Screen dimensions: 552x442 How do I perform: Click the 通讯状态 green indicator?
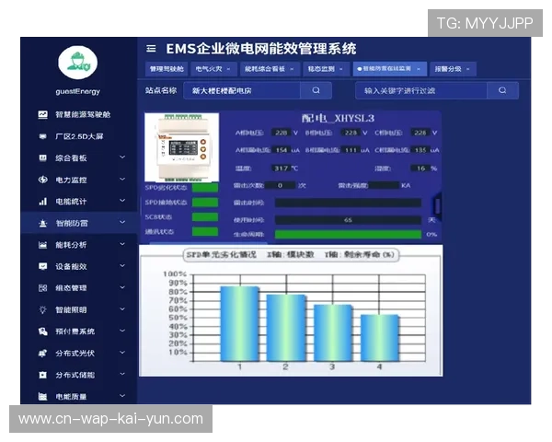click(205, 231)
